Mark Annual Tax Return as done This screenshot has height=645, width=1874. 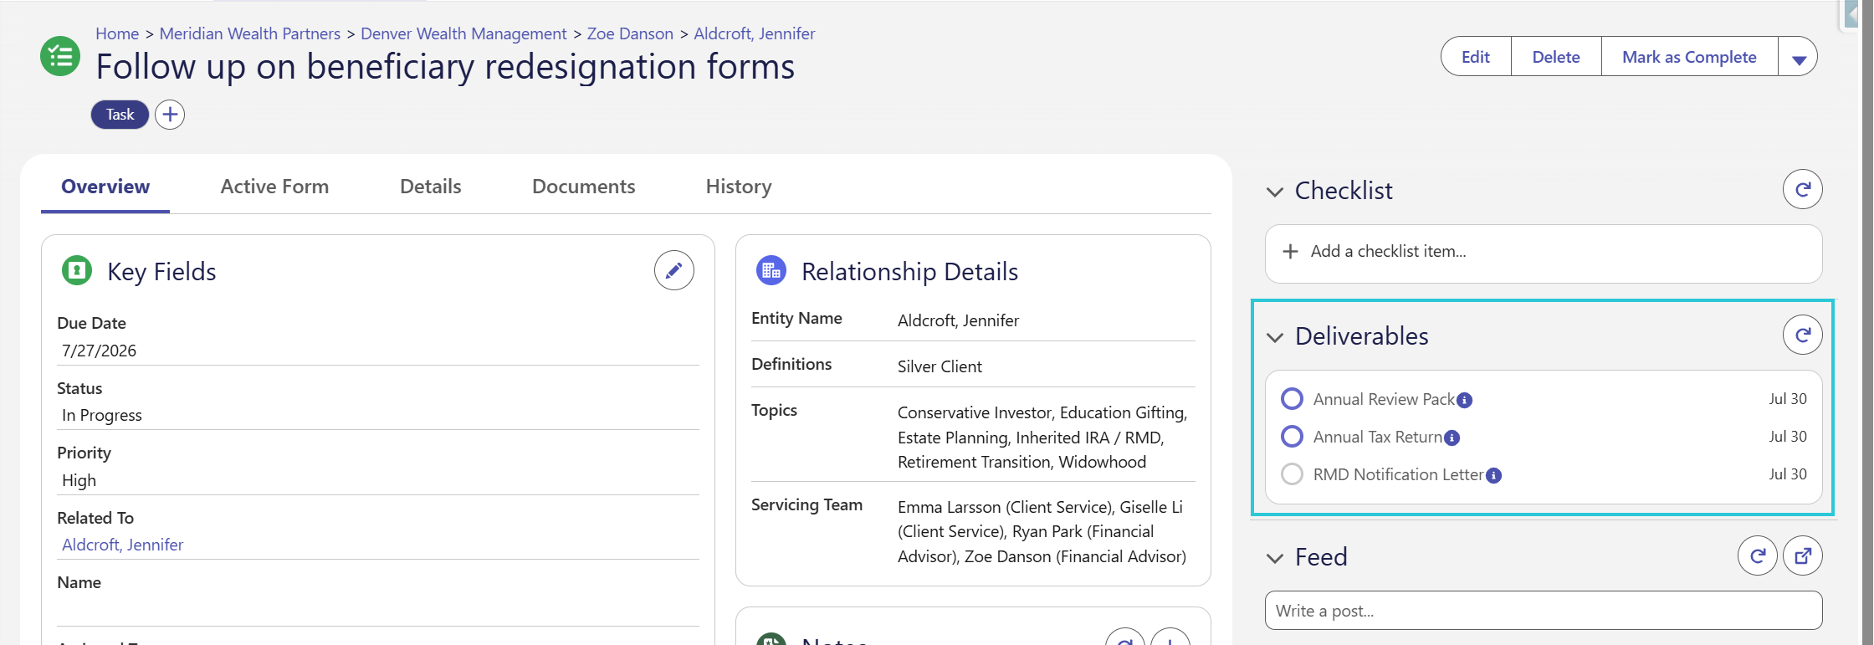(x=1292, y=437)
